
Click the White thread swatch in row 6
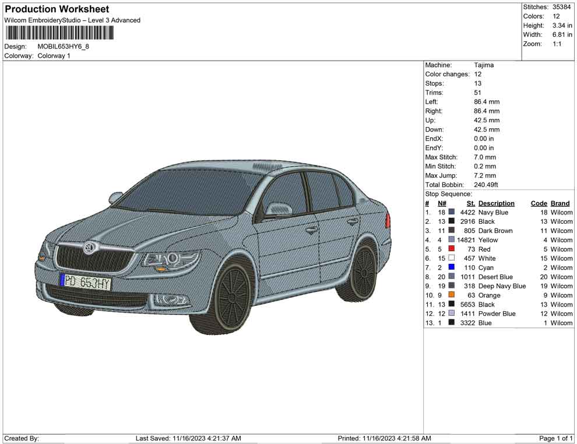[x=452, y=258]
